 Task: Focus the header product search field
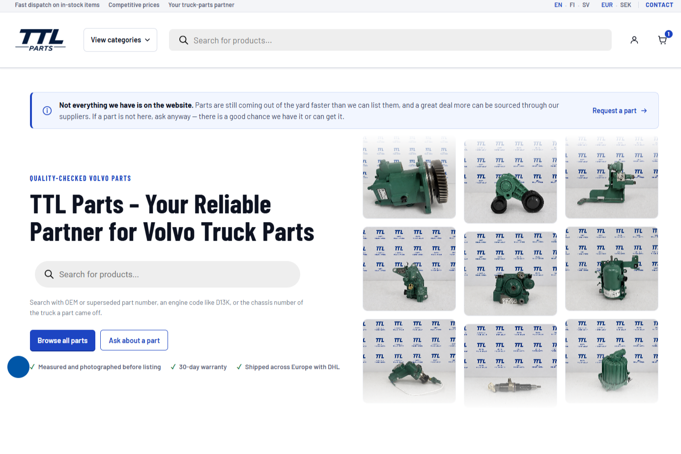pyautogui.click(x=390, y=40)
